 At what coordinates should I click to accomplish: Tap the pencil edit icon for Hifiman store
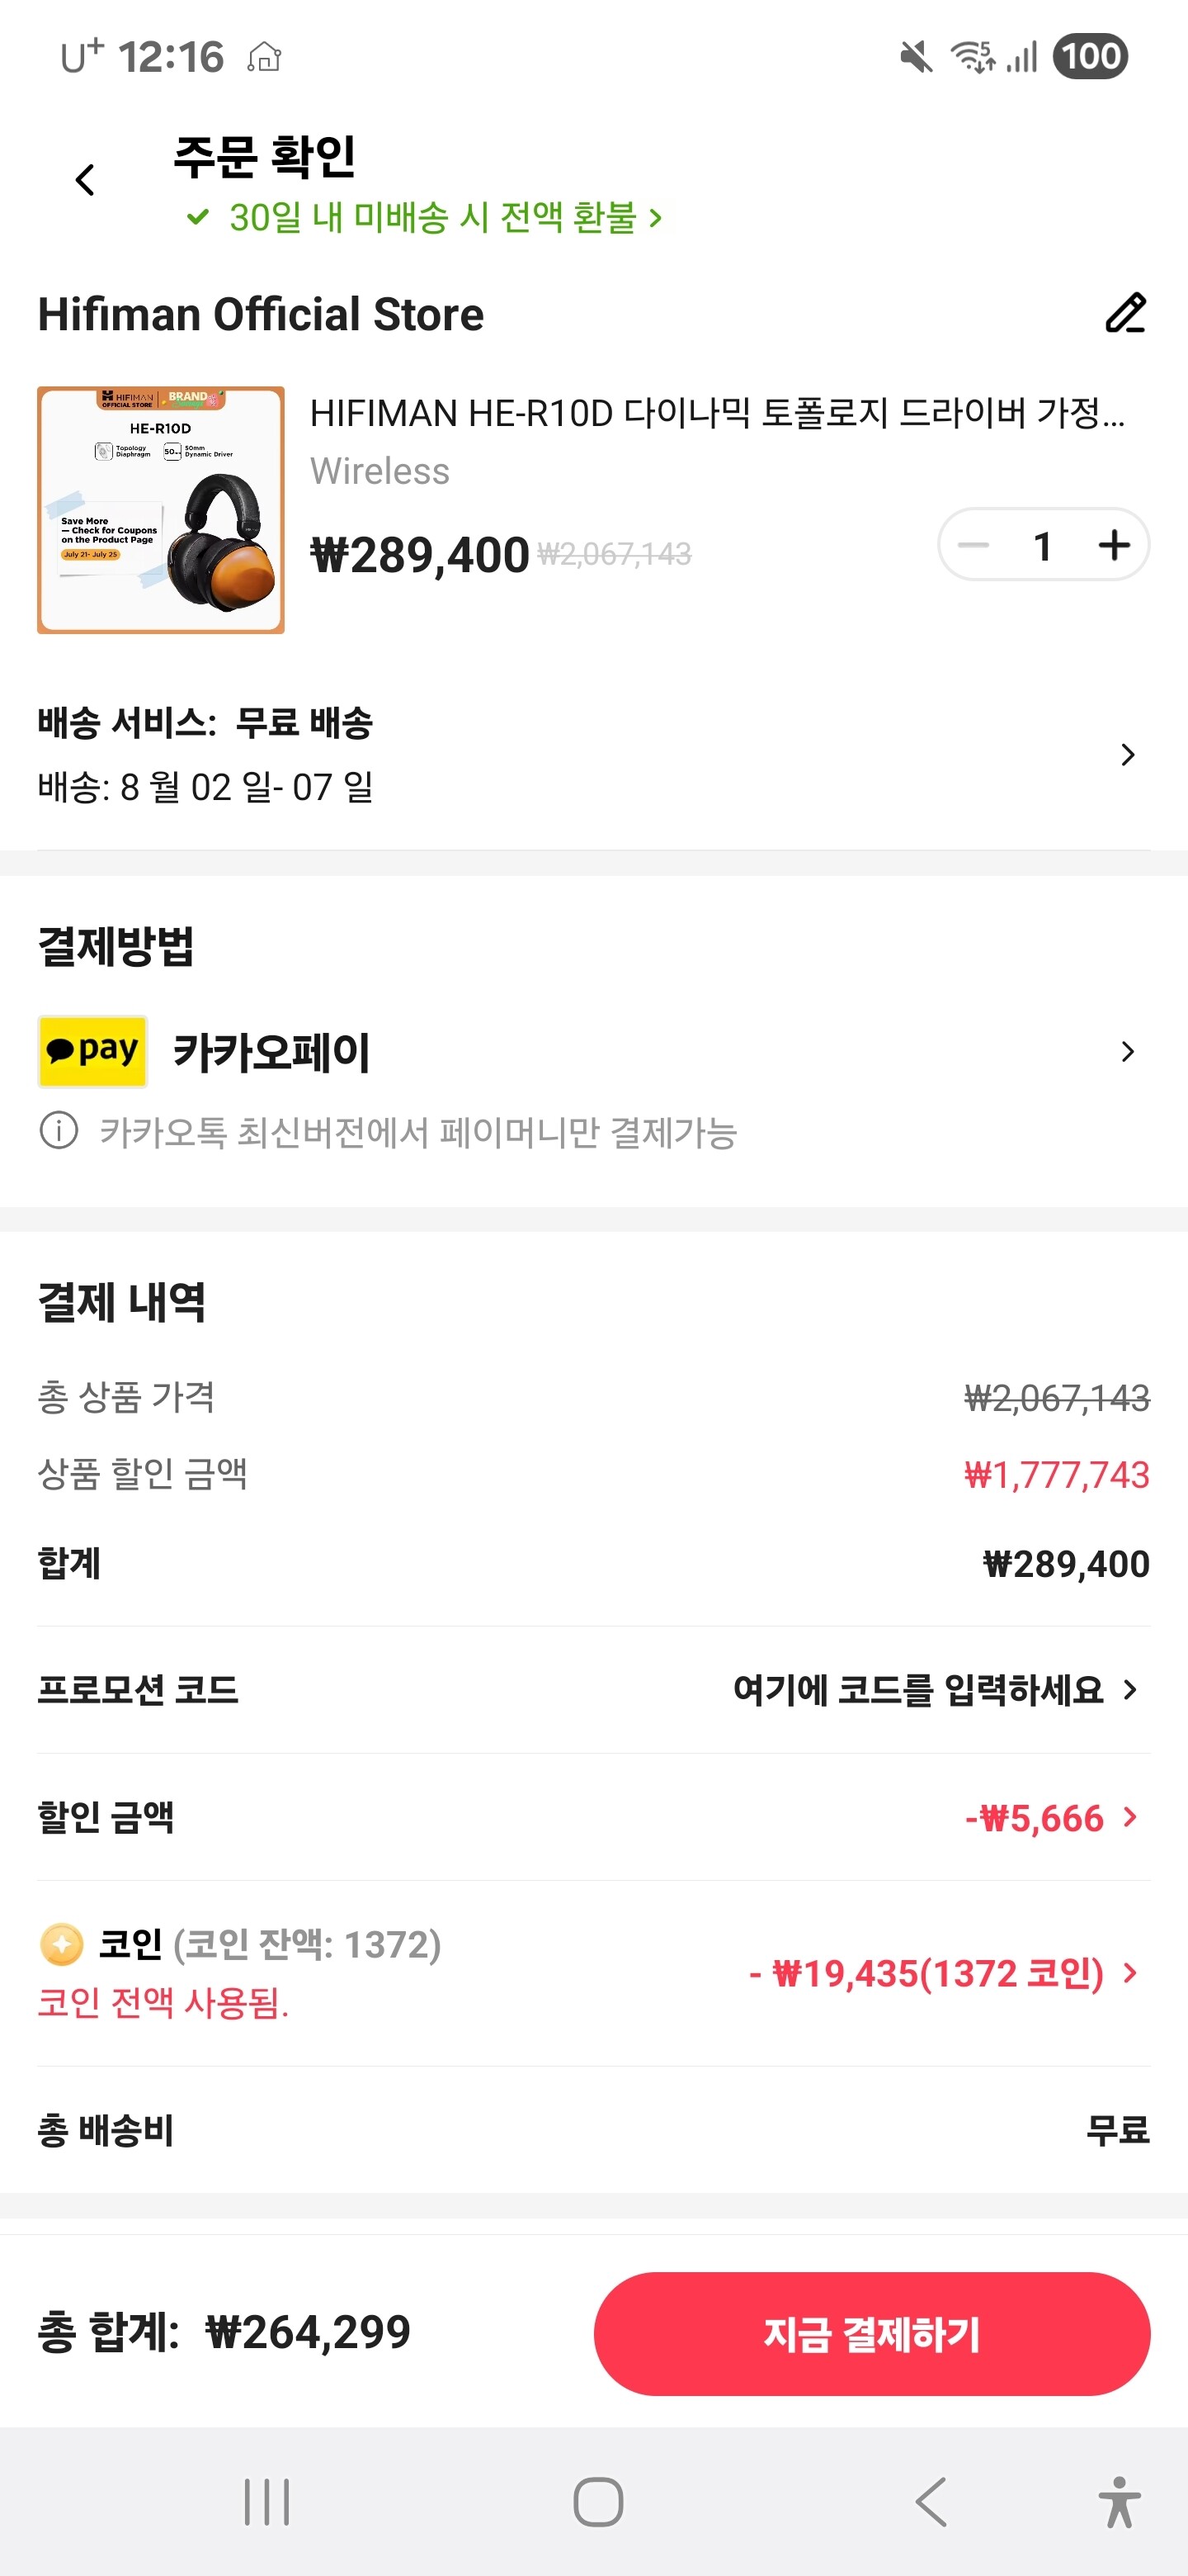pos(1124,313)
